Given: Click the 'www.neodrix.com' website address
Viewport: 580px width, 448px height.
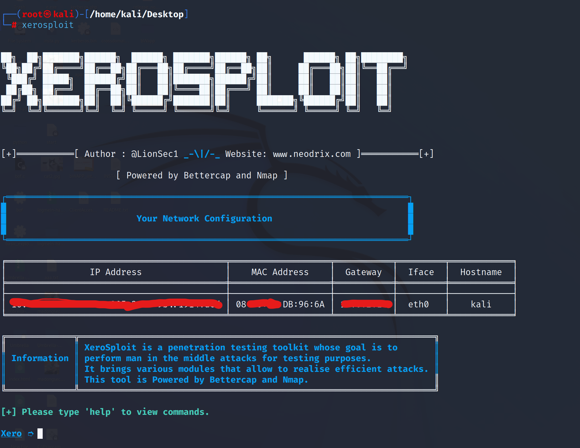Looking at the screenshot, I should (312, 154).
